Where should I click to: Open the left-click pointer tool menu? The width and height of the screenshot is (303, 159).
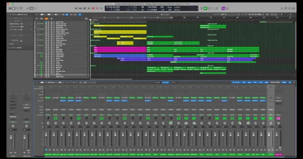(x=162, y=14)
